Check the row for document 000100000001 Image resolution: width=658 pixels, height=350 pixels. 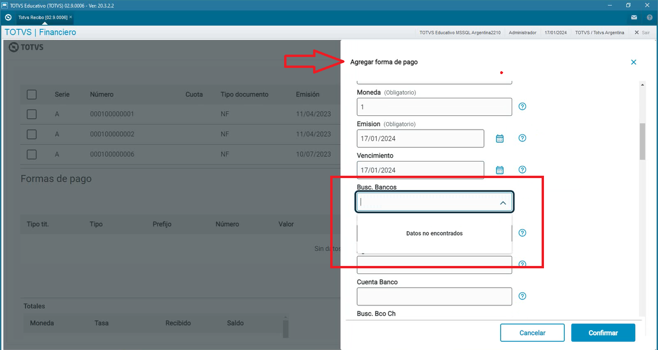31,114
